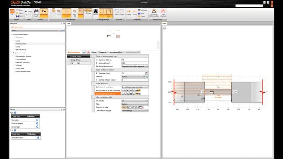Viewport: 283px width, 159px height.
Task: Click the Import reinf. DXF button
Action: tap(116, 52)
